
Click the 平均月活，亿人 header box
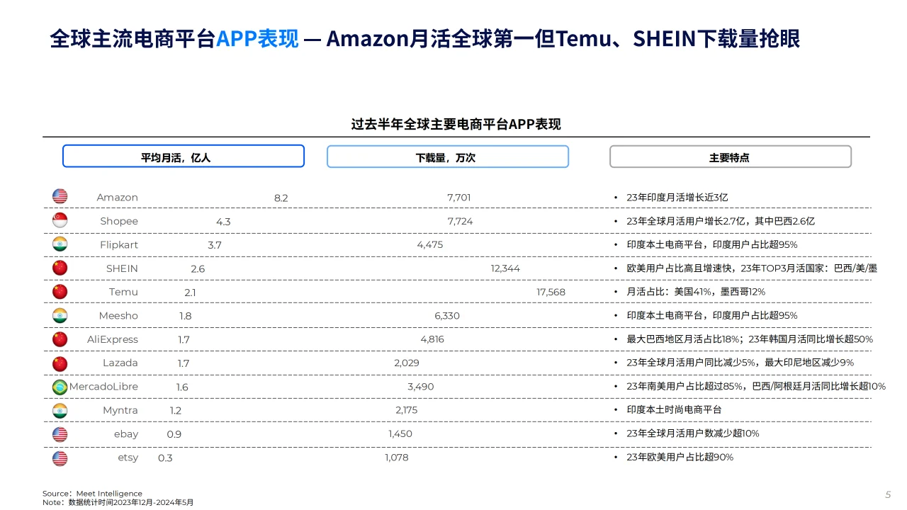click(x=184, y=157)
